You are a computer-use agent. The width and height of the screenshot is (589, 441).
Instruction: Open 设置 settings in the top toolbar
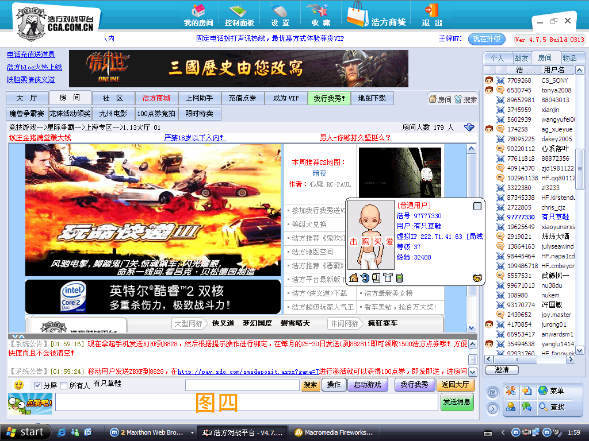tap(280, 15)
